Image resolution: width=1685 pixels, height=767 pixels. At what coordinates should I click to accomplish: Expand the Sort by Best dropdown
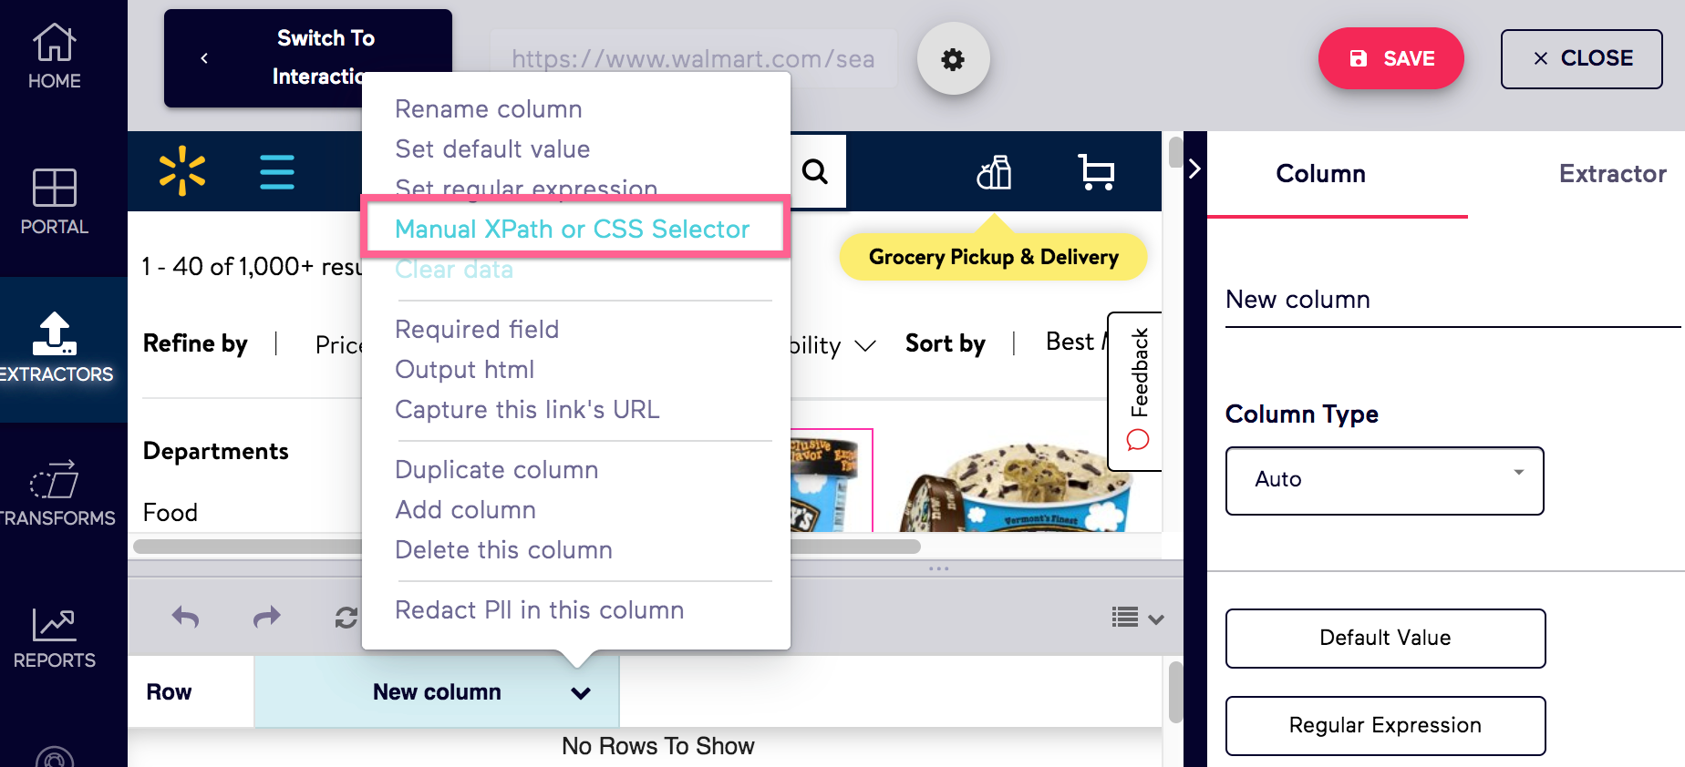(x=1076, y=342)
